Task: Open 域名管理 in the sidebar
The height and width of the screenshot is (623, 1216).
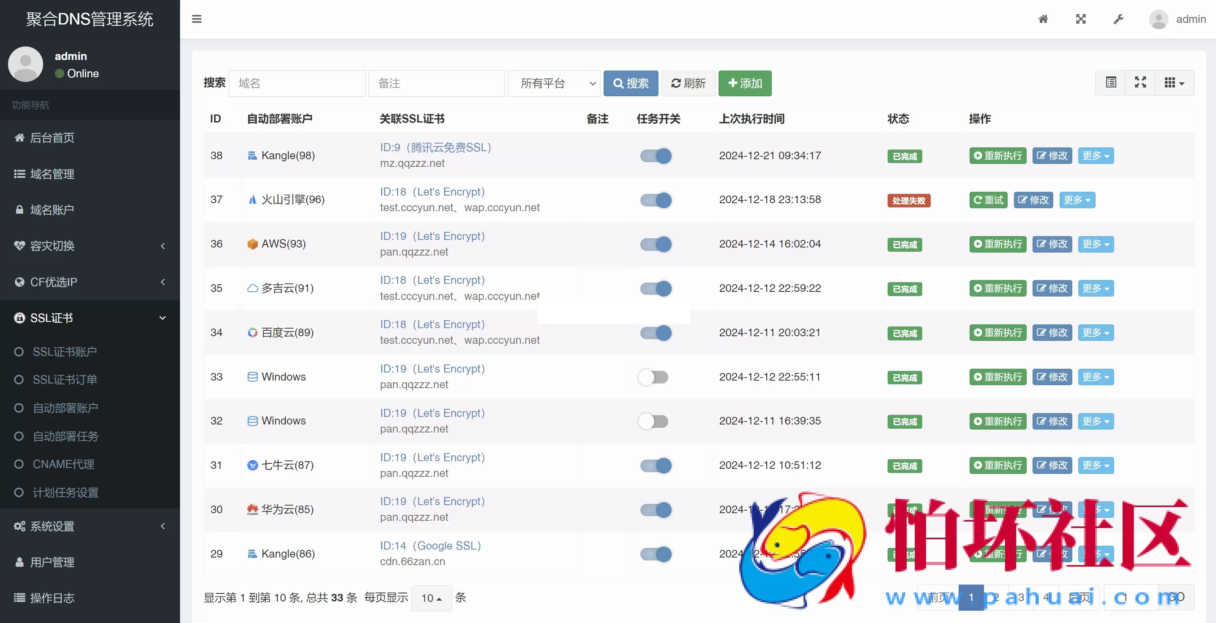Action: [52, 174]
